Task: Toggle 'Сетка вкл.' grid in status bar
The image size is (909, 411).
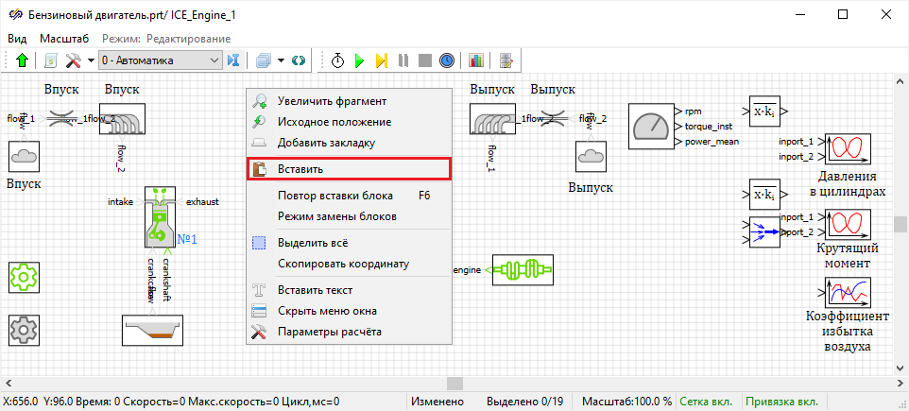Action: tap(709, 402)
